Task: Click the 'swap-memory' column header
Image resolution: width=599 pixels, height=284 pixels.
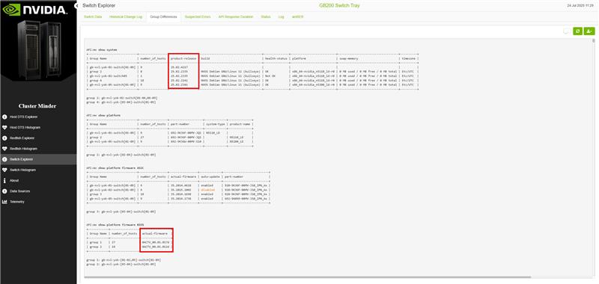Action: click(348, 59)
